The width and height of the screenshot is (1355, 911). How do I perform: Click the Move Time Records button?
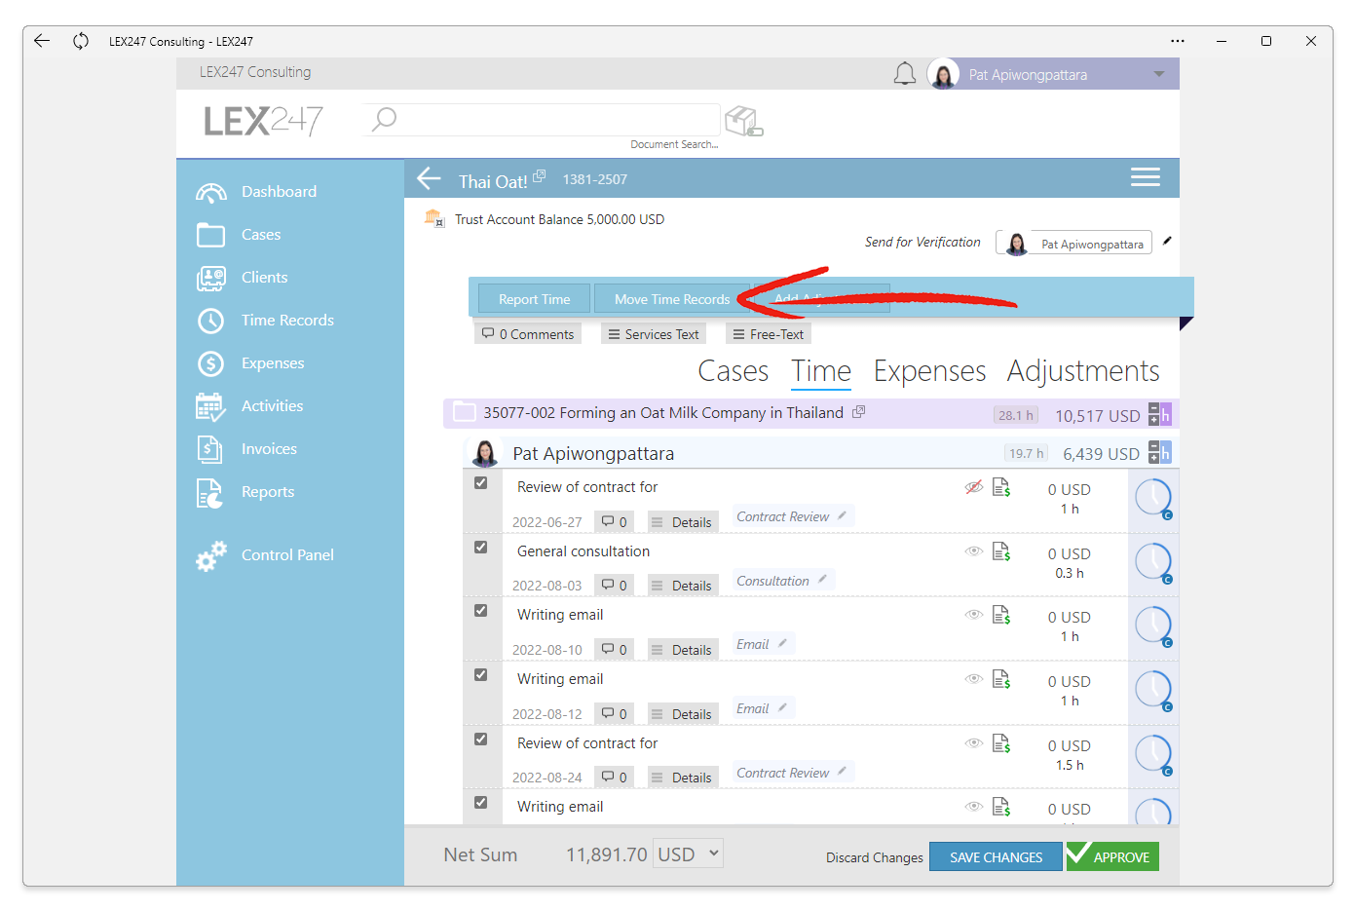coord(672,299)
